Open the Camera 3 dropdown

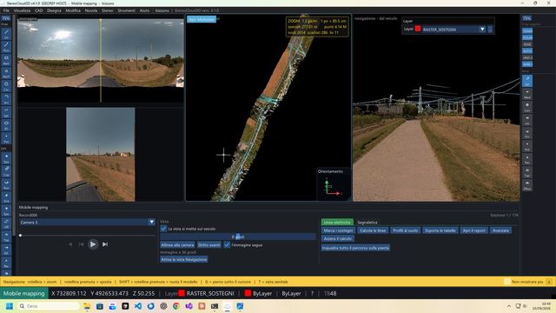click(88, 223)
